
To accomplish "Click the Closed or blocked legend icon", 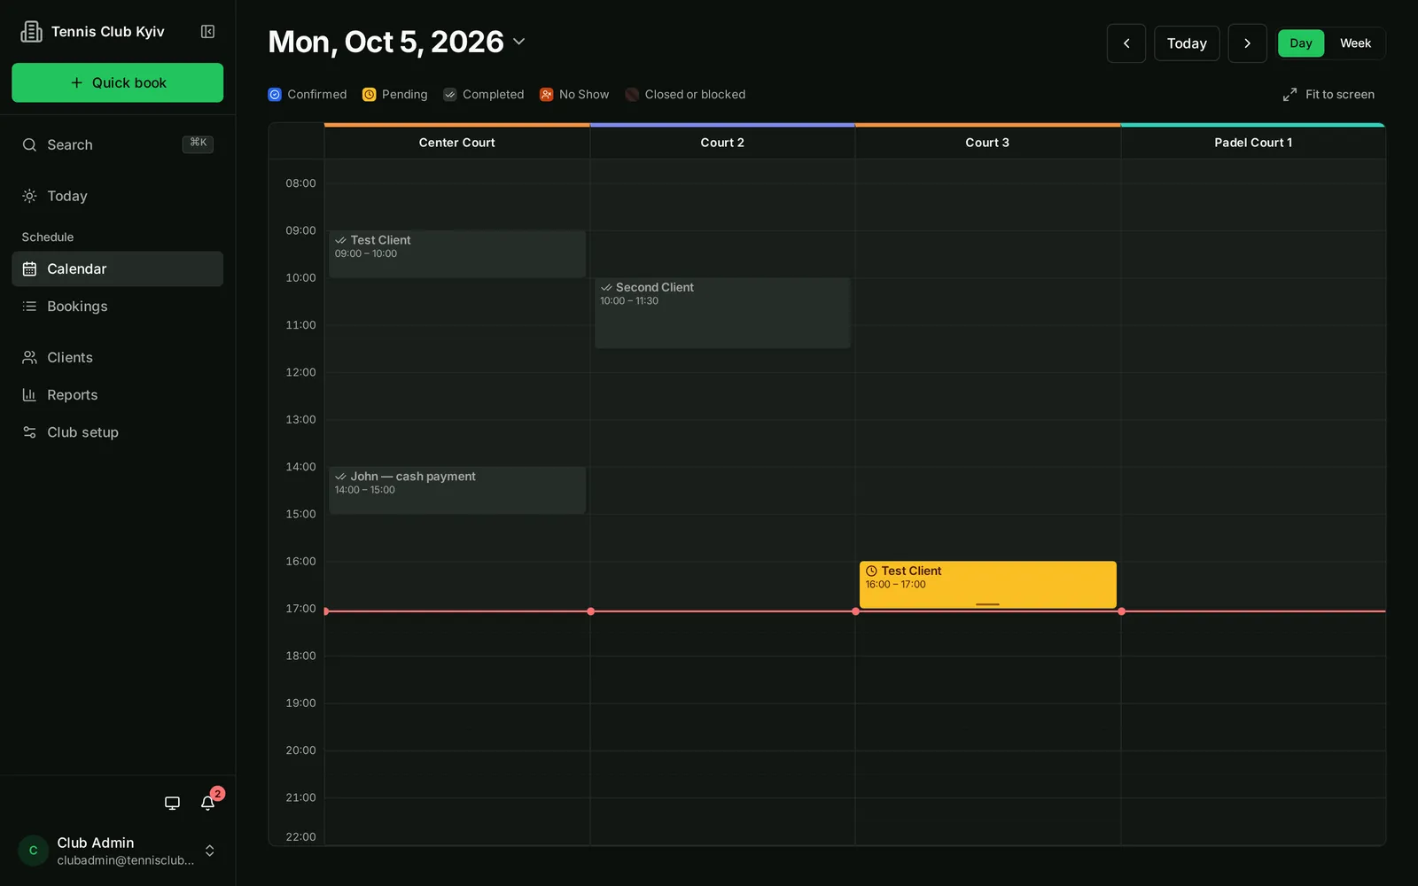I will tap(632, 95).
